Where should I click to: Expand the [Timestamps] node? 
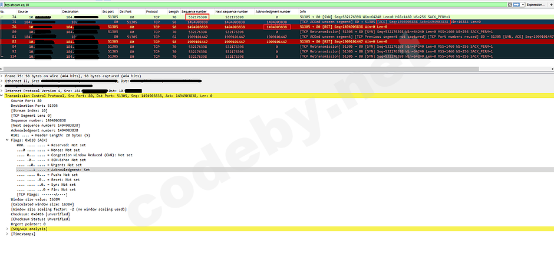(8, 234)
